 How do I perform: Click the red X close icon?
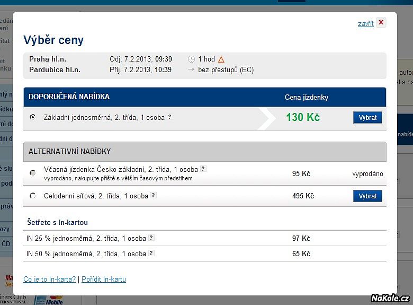[381, 23]
